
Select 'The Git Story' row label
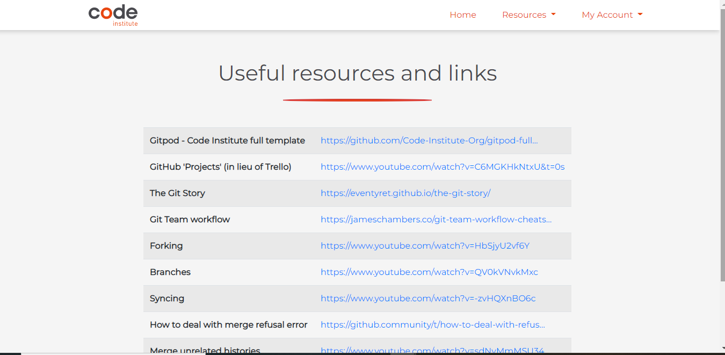point(177,193)
